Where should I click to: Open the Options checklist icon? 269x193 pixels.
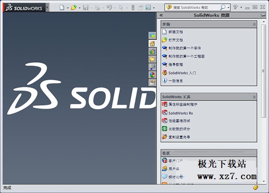click(148, 8)
